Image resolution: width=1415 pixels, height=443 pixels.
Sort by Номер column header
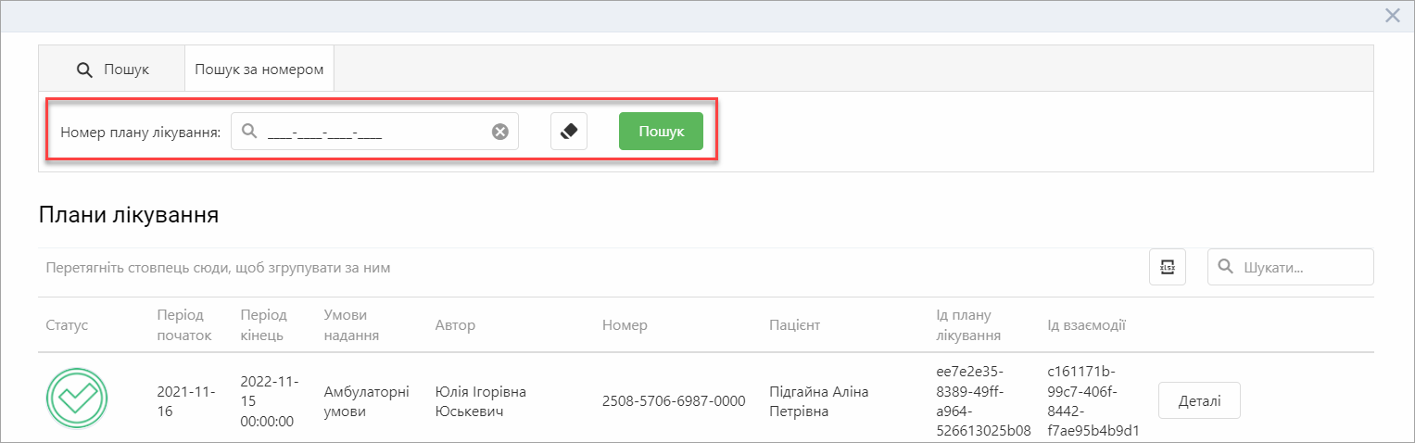click(x=625, y=325)
